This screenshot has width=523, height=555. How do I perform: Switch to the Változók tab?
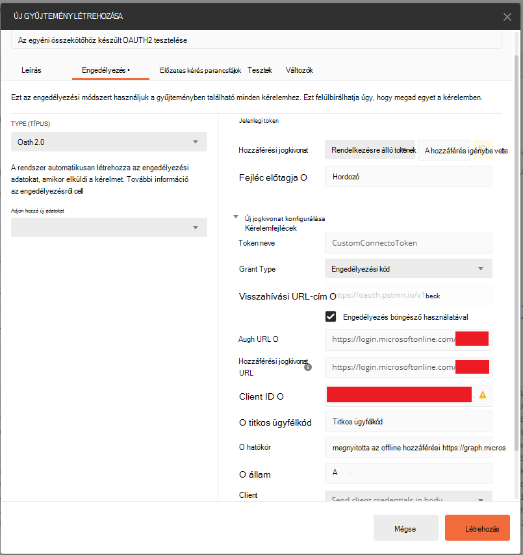pyautogui.click(x=299, y=70)
